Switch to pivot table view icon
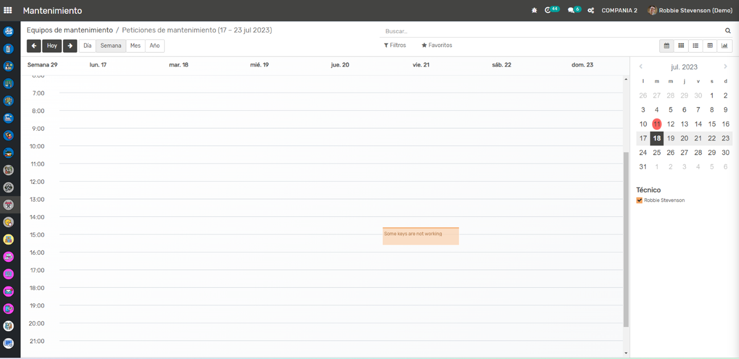The image size is (739, 359). click(710, 46)
